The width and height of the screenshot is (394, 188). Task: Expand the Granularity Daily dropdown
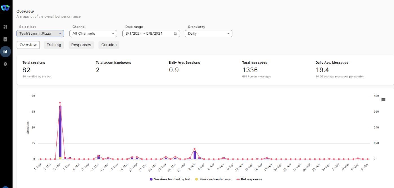tap(208, 34)
